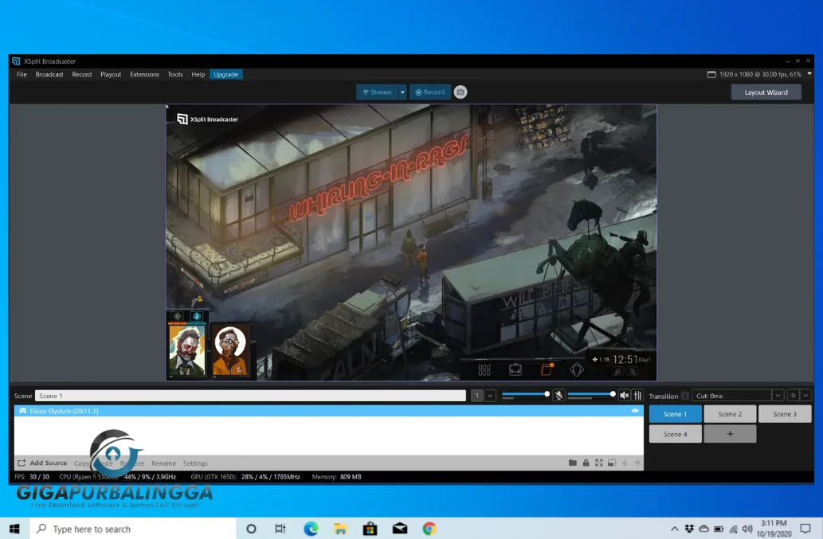Open the Extensions menu
Image resolution: width=823 pixels, height=539 pixels.
pos(144,75)
